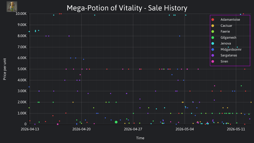Click the Gilgamesh green legend dot
The width and height of the screenshot is (254, 143).
[213, 38]
